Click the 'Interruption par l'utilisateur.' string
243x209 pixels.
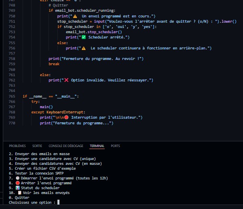pyautogui.click(x=105, y=117)
